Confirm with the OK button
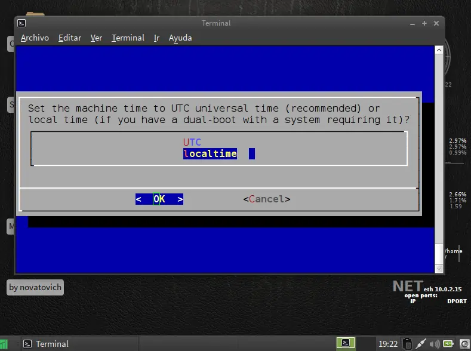This screenshot has width=471, height=351. click(159, 199)
